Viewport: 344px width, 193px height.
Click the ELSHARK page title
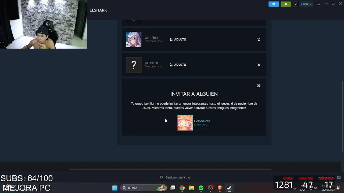(98, 10)
